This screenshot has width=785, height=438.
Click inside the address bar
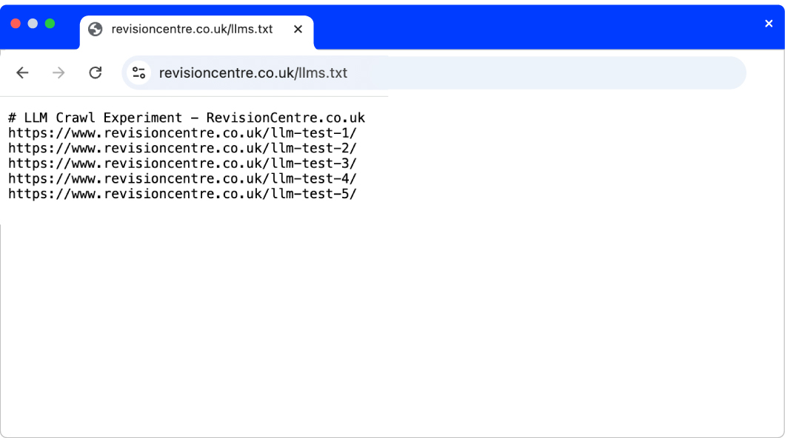pyautogui.click(x=370, y=73)
